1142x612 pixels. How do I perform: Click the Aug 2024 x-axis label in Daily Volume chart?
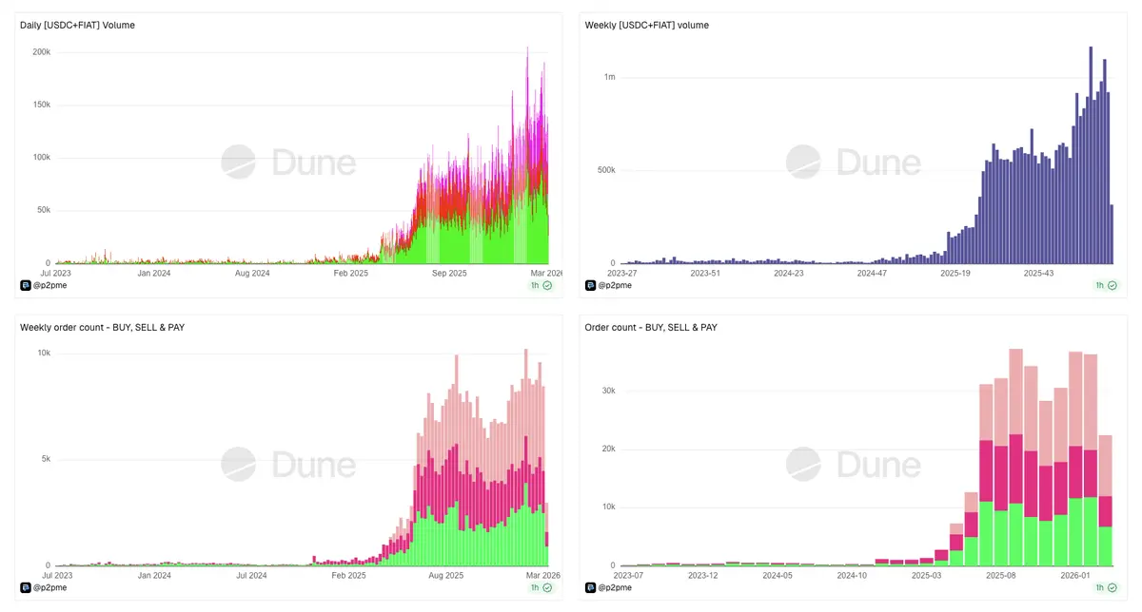click(x=252, y=273)
